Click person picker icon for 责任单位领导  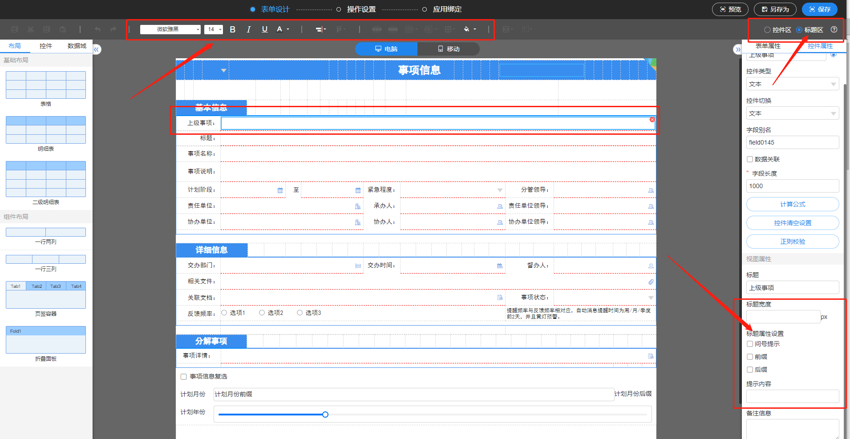tap(651, 206)
